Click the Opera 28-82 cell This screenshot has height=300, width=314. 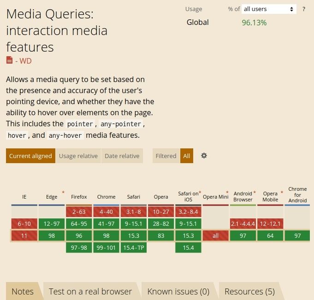click(x=161, y=224)
